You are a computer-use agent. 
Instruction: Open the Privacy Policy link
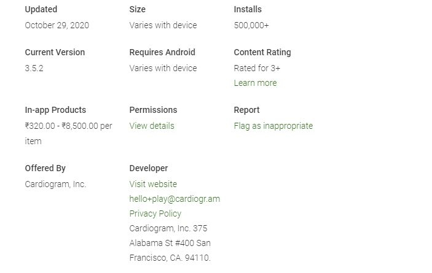[x=155, y=213]
